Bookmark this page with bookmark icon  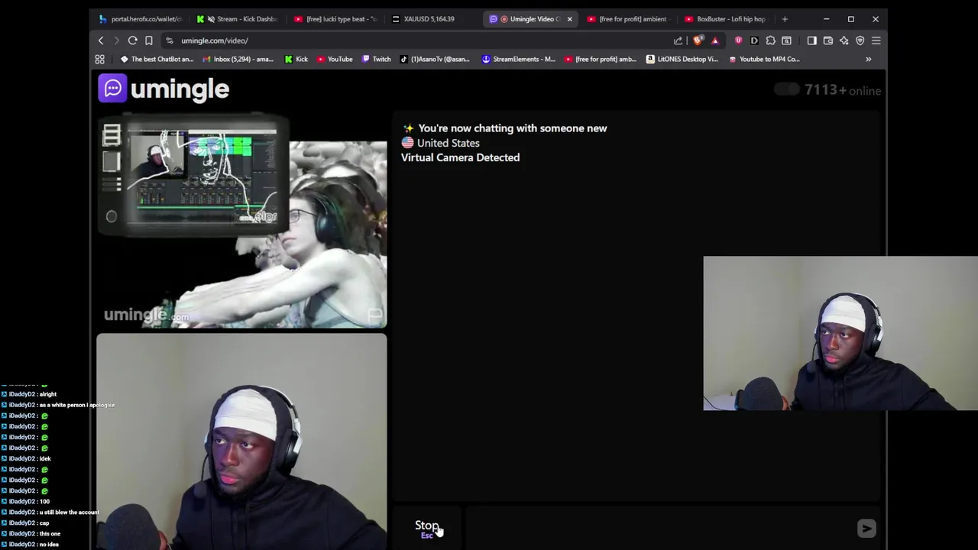[x=149, y=40]
